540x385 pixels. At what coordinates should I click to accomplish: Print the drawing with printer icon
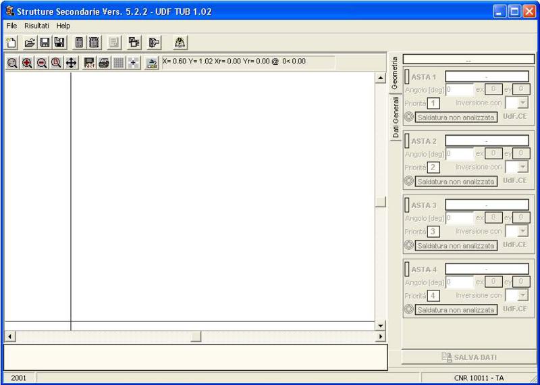[x=104, y=63]
